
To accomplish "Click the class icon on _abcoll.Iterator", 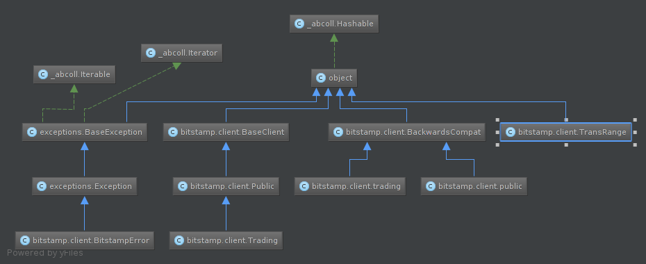I will point(151,53).
